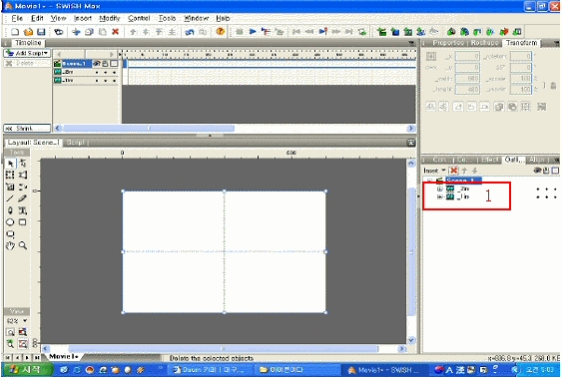Select the Rectangle tool
This screenshot has height=378, width=562.
coord(22,222)
